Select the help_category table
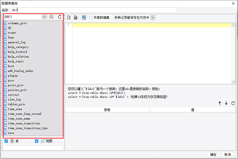 pos(18,47)
